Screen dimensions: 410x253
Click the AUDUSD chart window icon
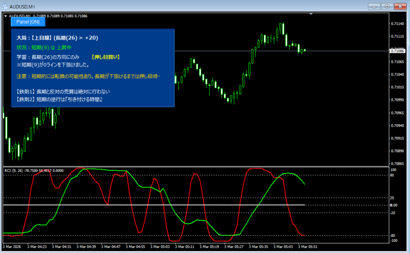[x=5, y=6]
